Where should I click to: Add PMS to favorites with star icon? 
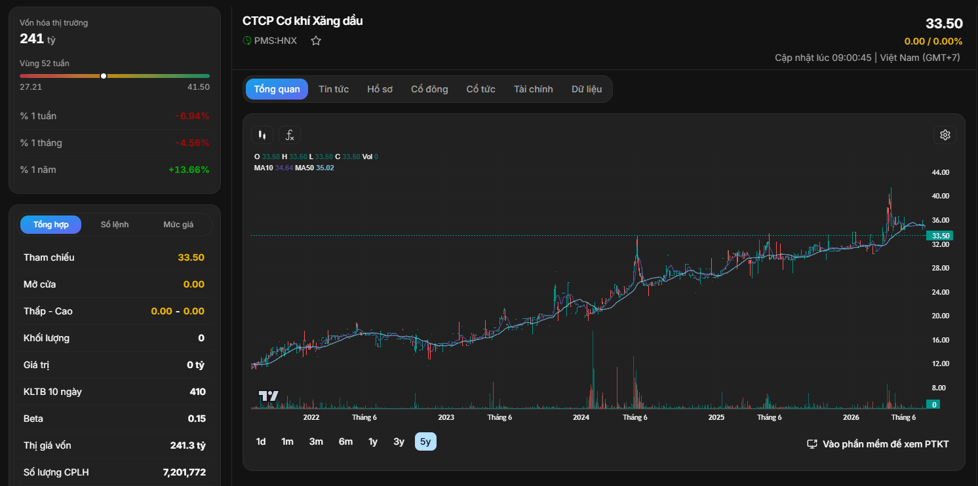(x=316, y=41)
